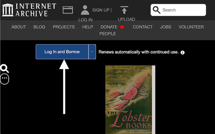Open the LOG IN link
Viewport: 215px width, 134px height.
[85, 20]
